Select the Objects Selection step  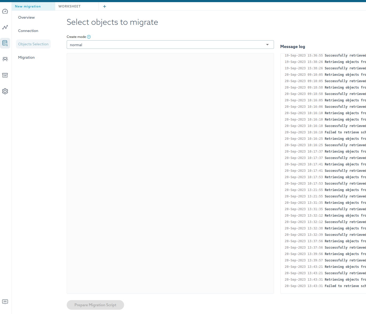pyautogui.click(x=33, y=44)
